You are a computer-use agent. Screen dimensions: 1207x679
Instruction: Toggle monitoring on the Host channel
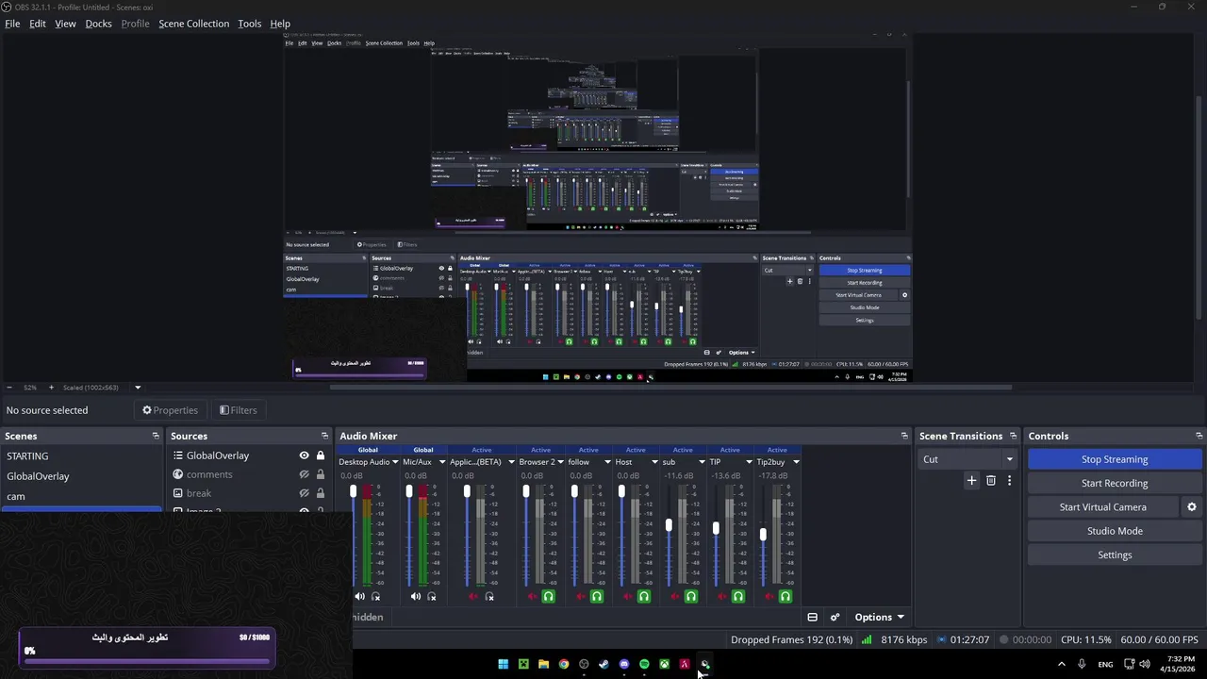tap(643, 596)
